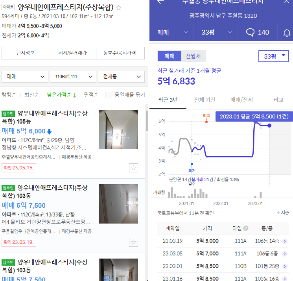Switch toggle to 전월세
The height and width of the screenshot is (281, 293).
point(193,56)
